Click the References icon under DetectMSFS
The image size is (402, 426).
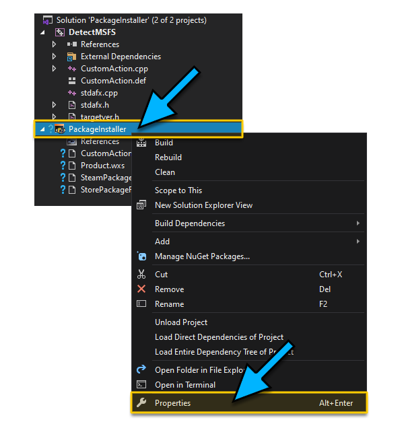click(x=72, y=44)
